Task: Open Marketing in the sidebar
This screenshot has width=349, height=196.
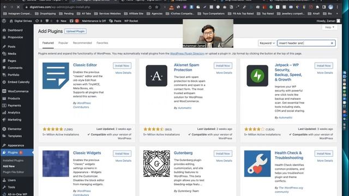Action: (x=15, y=120)
